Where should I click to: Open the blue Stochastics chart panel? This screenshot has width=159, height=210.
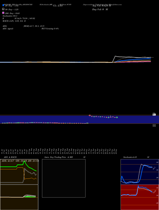tap(140, 172)
